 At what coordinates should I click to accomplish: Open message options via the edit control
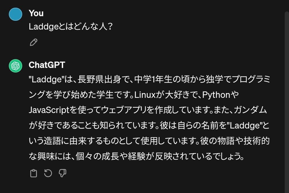[34, 42]
